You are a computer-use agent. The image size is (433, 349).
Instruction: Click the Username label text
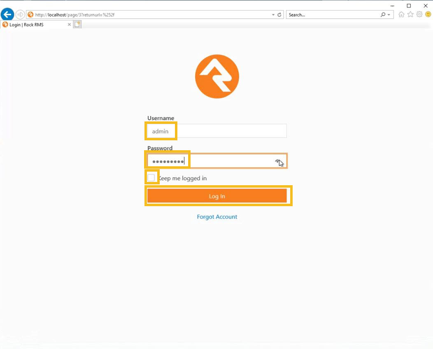pyautogui.click(x=161, y=118)
